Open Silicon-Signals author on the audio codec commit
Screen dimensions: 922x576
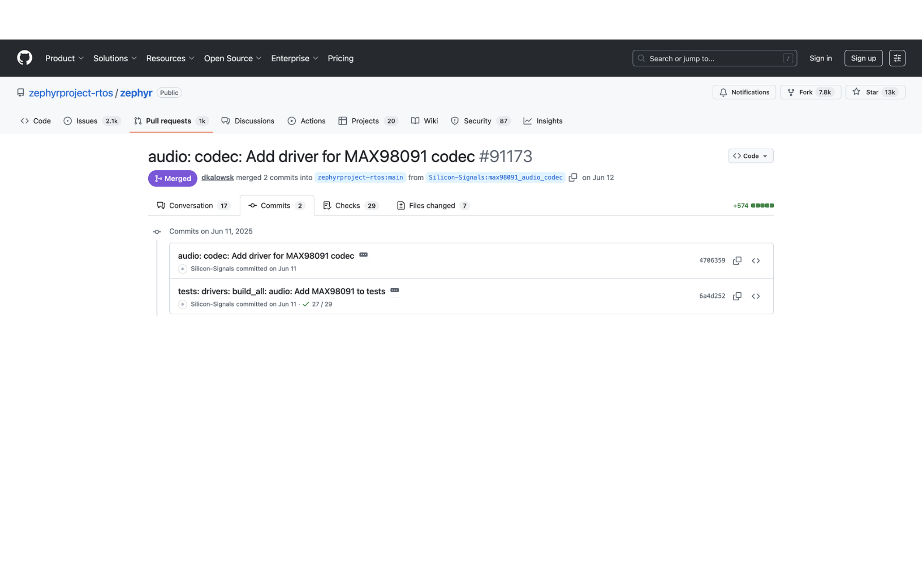click(212, 269)
